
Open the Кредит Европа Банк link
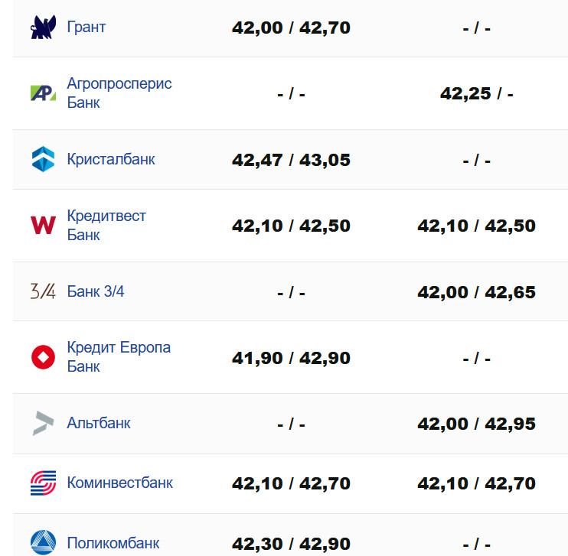[x=119, y=357]
